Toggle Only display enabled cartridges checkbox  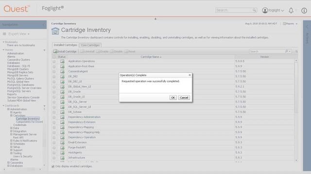click(x=53, y=166)
